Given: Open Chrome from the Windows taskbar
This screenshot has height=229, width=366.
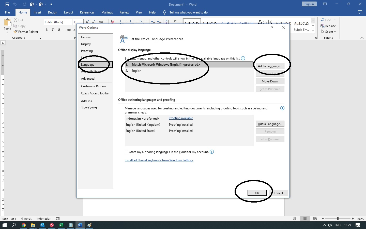Looking at the screenshot, I should click(23, 225).
